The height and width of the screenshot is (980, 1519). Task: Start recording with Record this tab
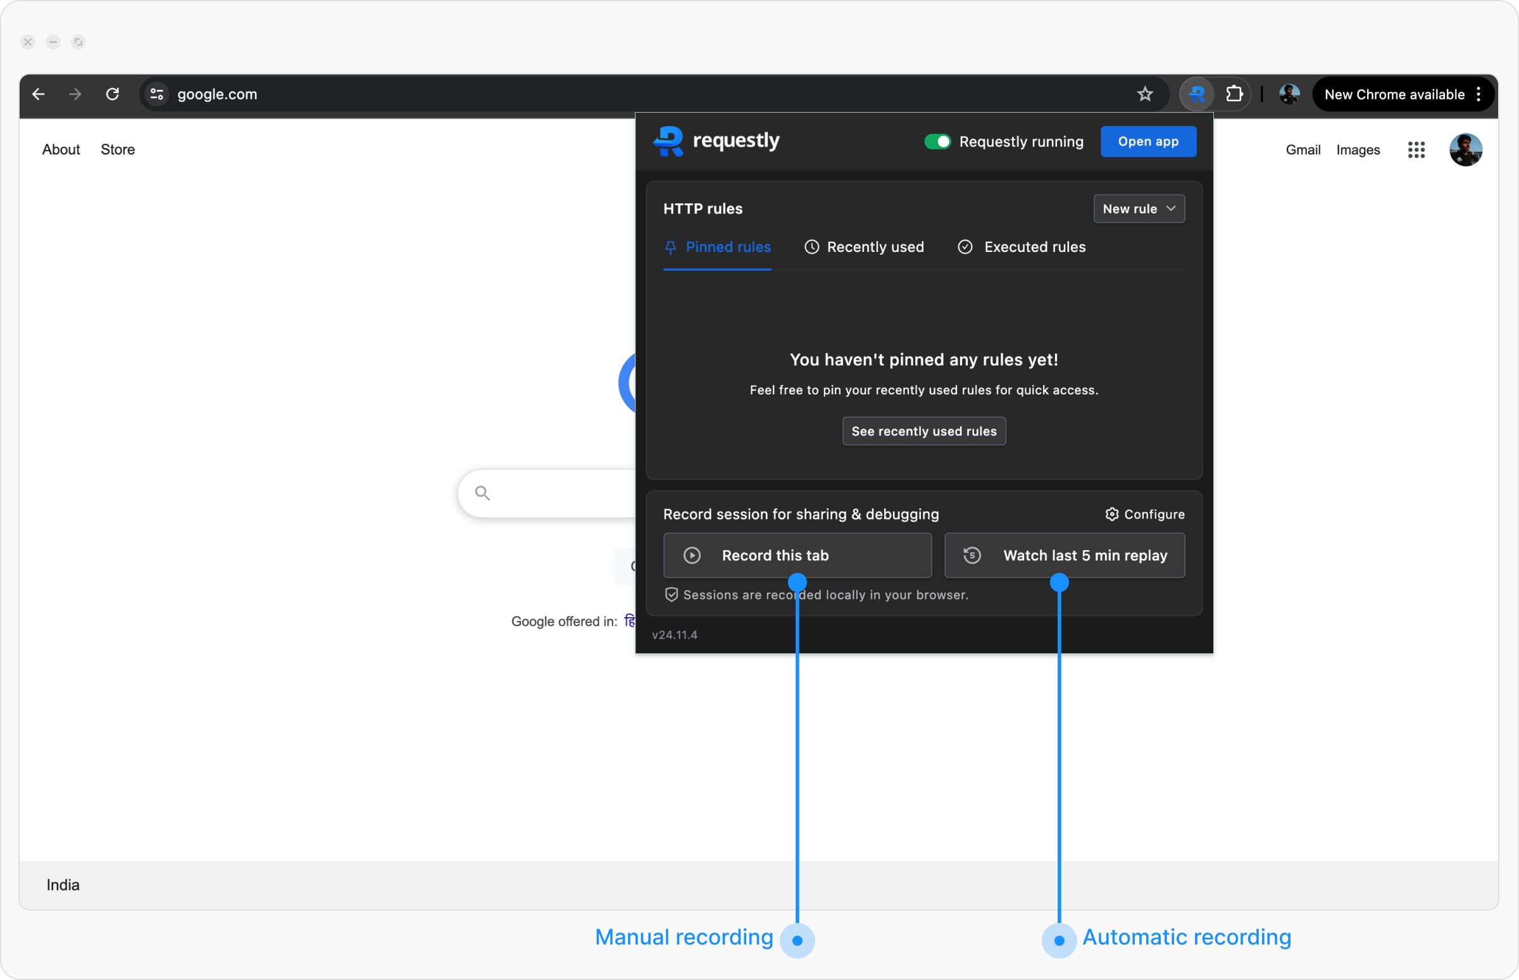pyautogui.click(x=797, y=556)
